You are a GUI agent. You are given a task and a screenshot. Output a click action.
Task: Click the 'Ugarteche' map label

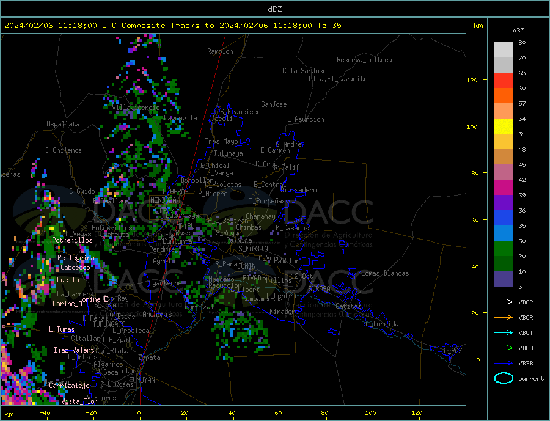point(165,283)
